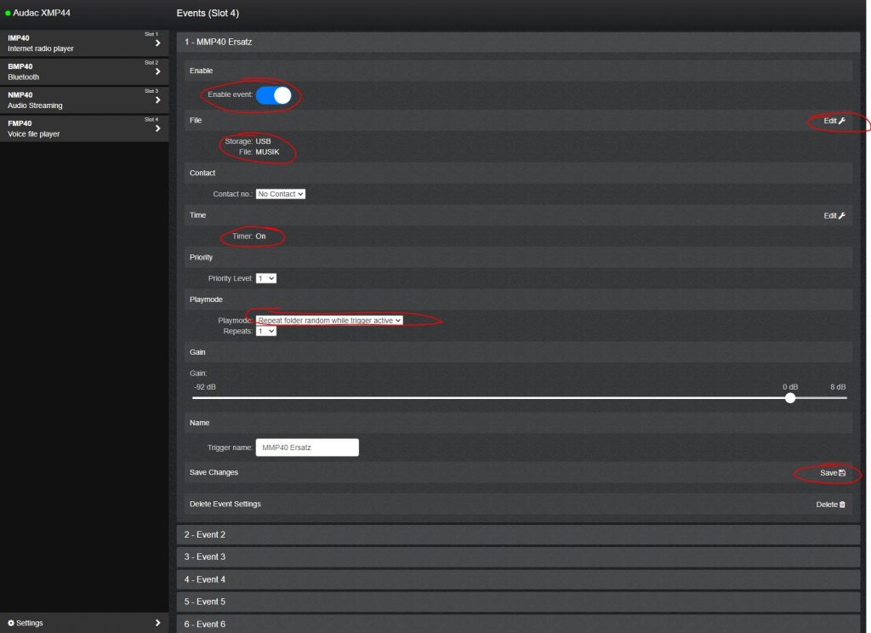
Task: Click the wrench Edit icon in File section
Action: click(841, 121)
